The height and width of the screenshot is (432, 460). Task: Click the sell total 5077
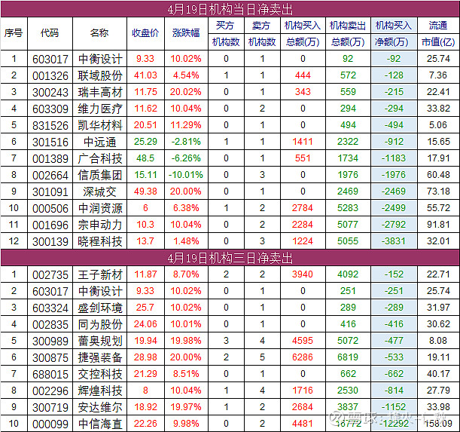pyautogui.click(x=348, y=225)
